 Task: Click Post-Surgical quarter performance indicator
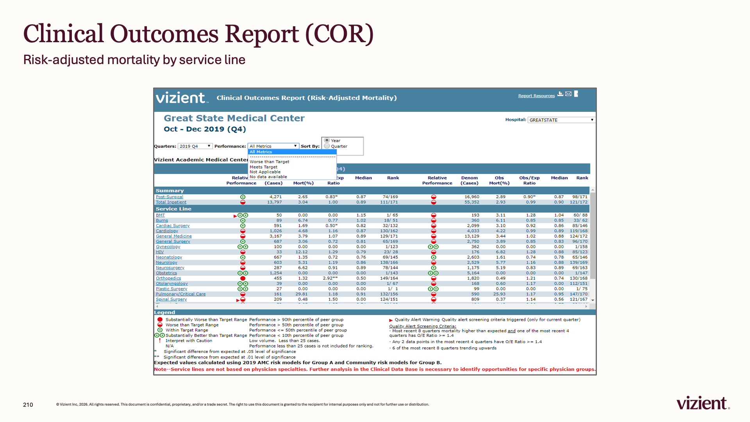click(x=243, y=197)
